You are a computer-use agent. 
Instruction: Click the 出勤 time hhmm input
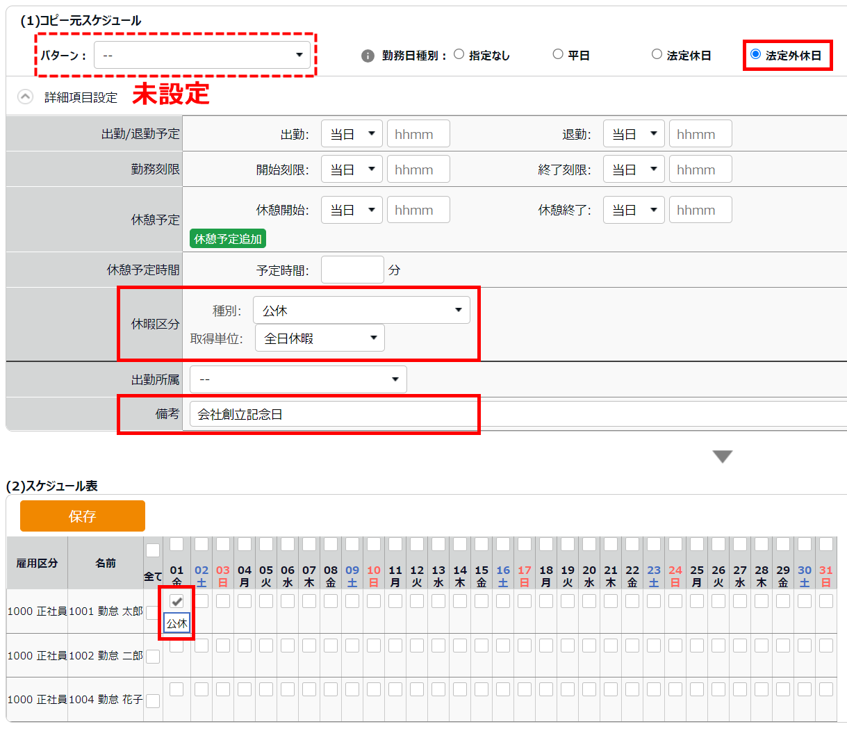[418, 134]
